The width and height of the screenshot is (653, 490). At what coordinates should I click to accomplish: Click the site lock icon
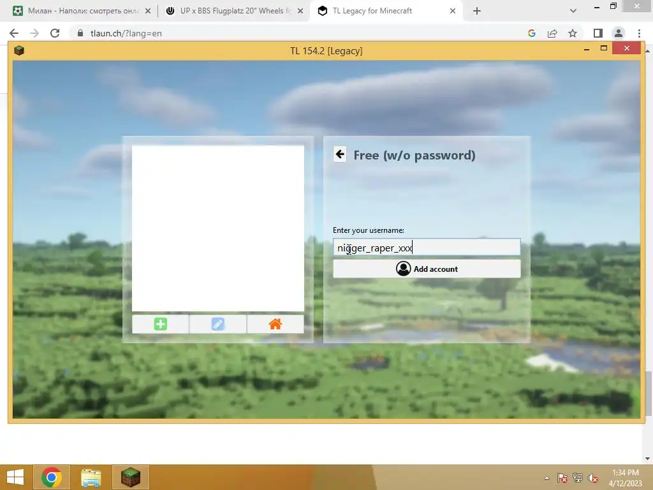coord(80,33)
